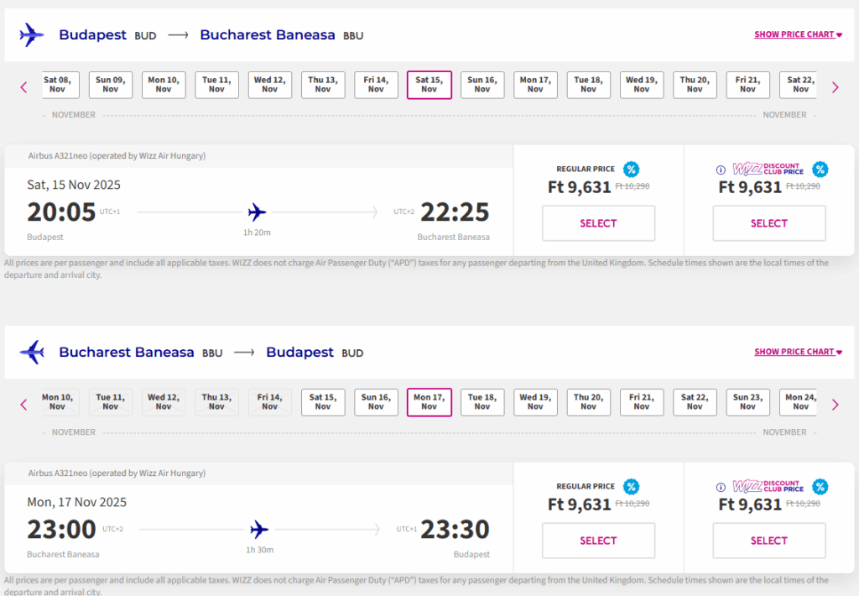Click the outbound previous dates arrow
This screenshot has height=596, width=859.
tap(23, 86)
